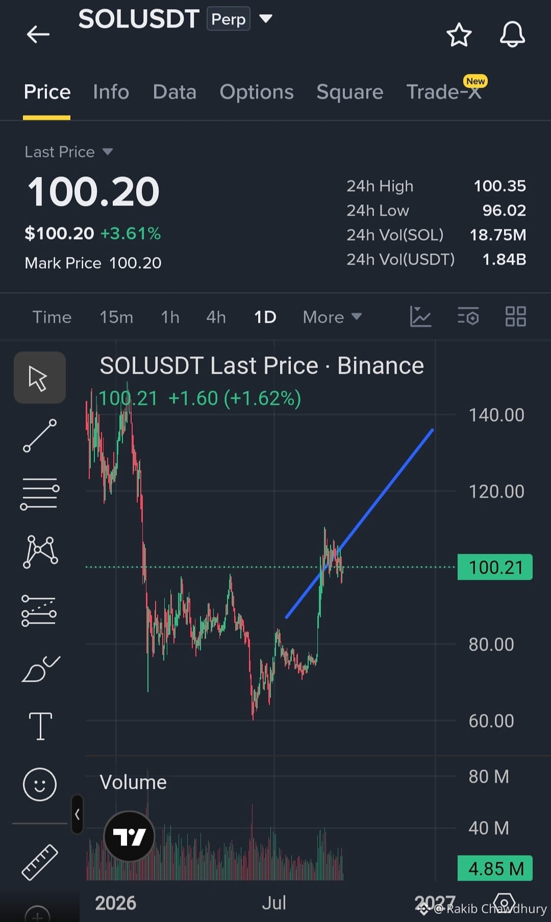Select the text annotation tool
Screen dimensions: 551x922
(40, 726)
